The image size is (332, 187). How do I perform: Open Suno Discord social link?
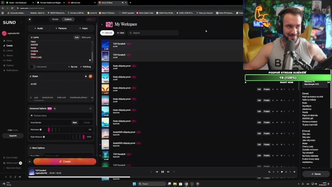click(20, 177)
